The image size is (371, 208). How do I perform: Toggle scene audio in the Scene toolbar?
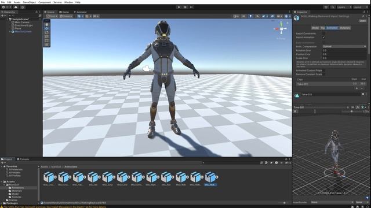coord(257,16)
